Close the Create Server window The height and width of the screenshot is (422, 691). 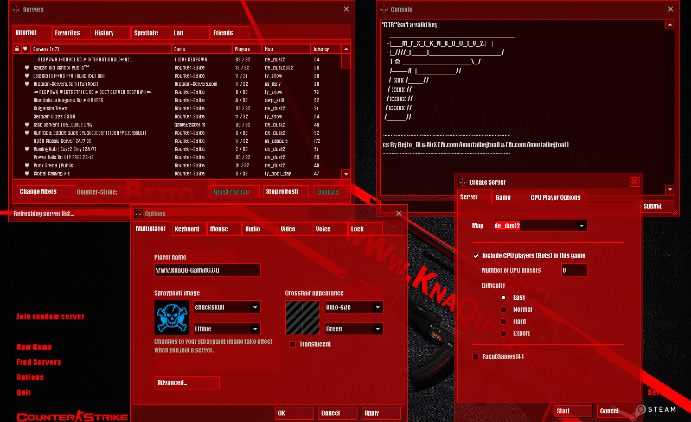635,182
